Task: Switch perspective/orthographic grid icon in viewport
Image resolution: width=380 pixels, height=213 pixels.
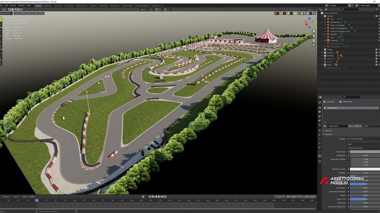Action: (314, 45)
